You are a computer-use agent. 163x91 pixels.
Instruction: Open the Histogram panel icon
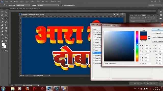[x=161, y=18]
